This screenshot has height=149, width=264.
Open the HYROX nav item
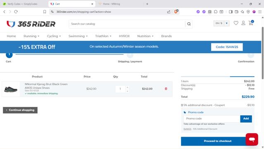[x=124, y=36]
